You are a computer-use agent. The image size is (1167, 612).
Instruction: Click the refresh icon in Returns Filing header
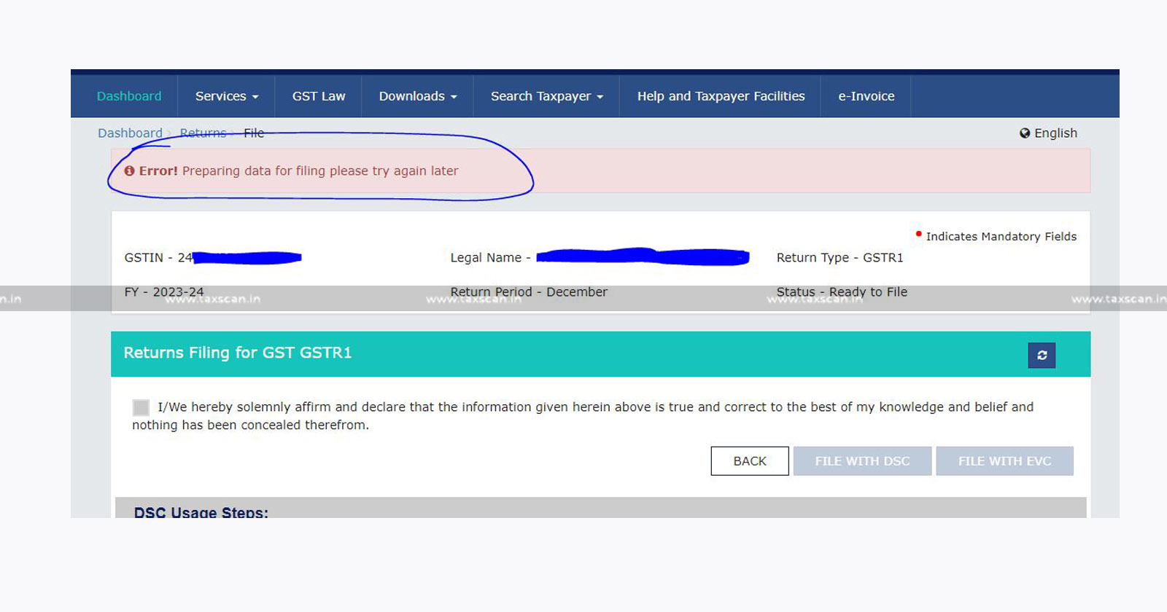(1042, 356)
